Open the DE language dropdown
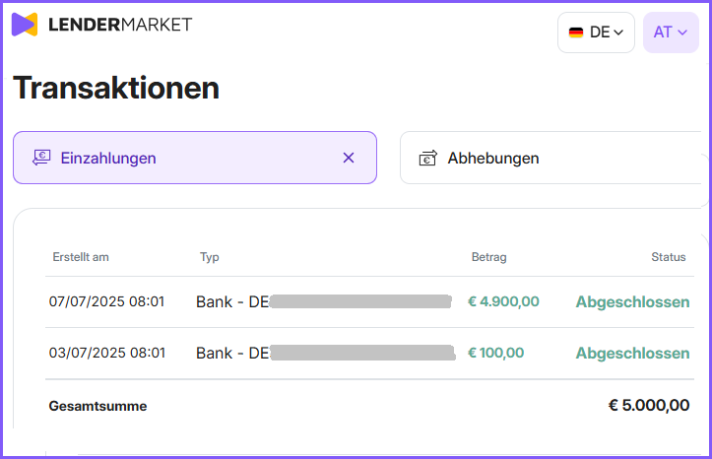Screen dimensions: 712x459 coord(596,33)
